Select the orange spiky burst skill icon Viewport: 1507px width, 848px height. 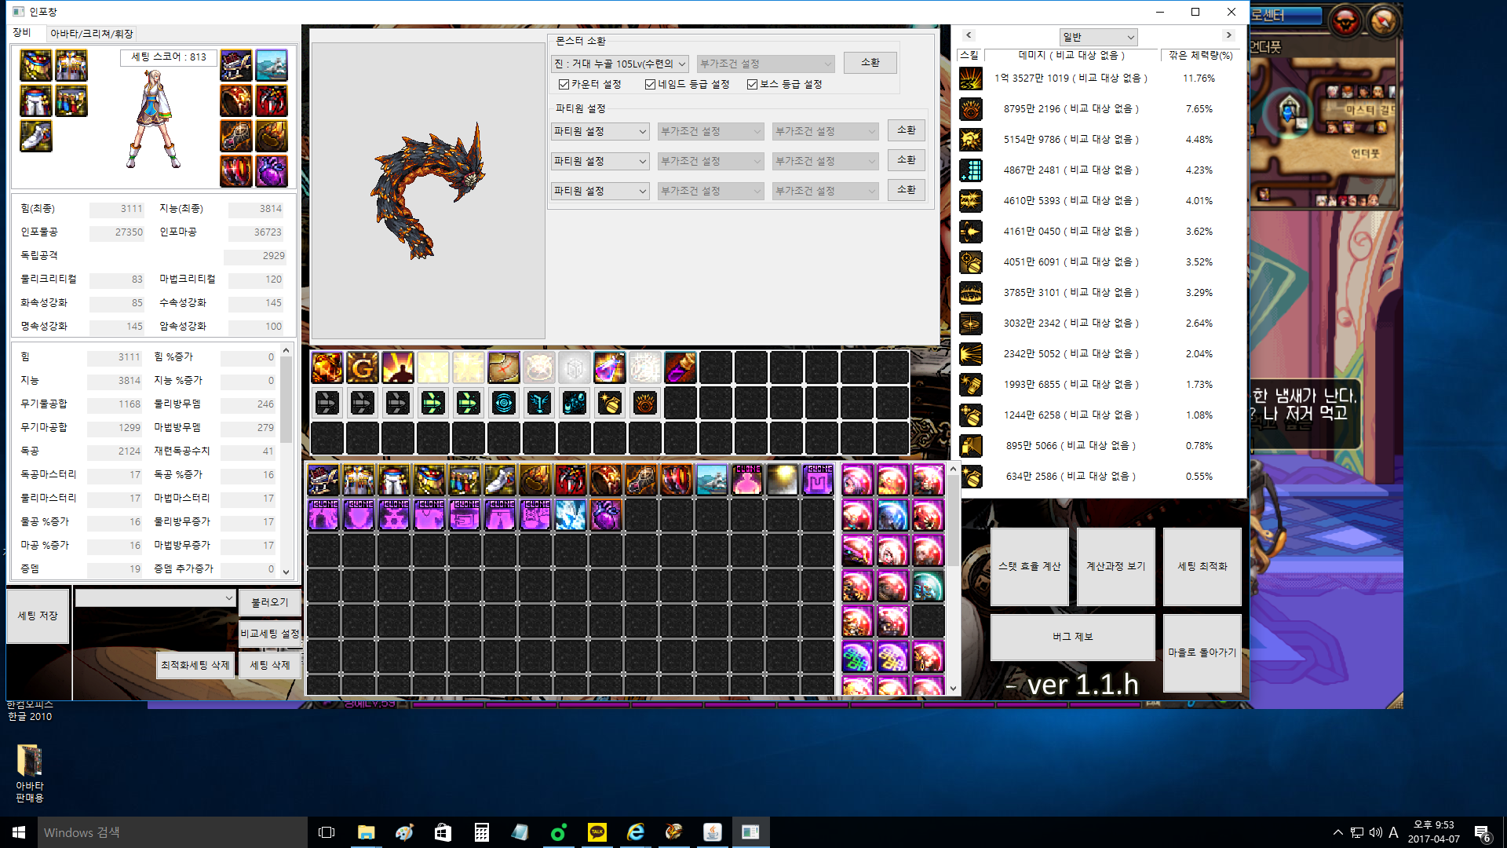pos(644,403)
